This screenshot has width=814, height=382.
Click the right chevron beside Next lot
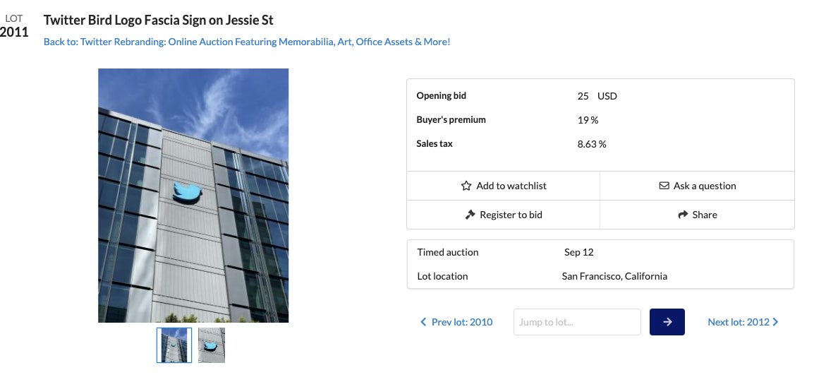point(776,322)
